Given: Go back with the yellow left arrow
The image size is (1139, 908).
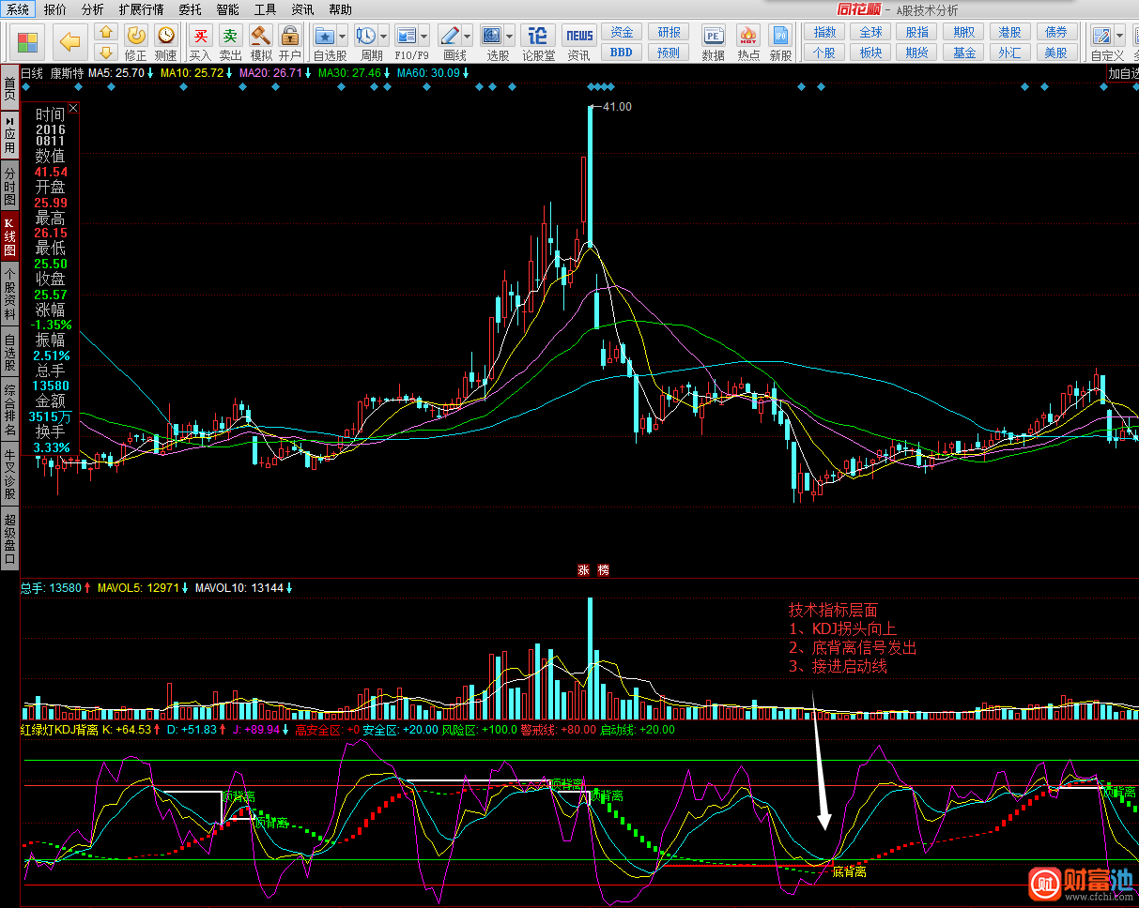Looking at the screenshot, I should 69,42.
